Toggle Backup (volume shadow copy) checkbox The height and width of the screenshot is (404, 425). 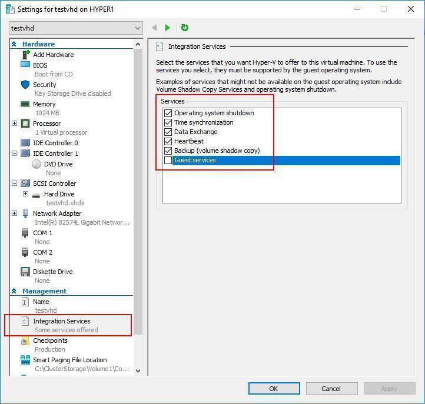(168, 151)
